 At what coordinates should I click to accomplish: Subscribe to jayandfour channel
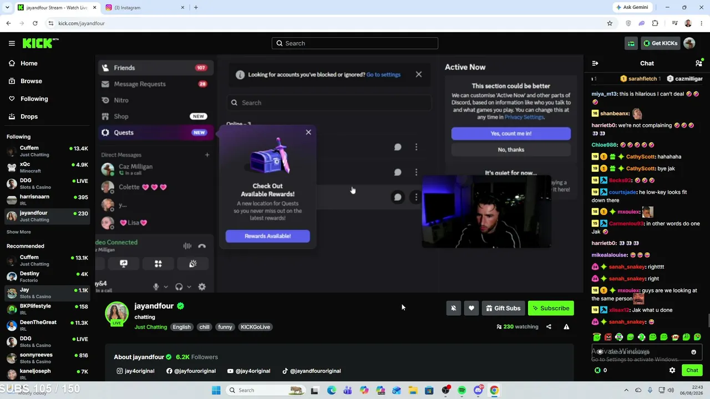551,308
